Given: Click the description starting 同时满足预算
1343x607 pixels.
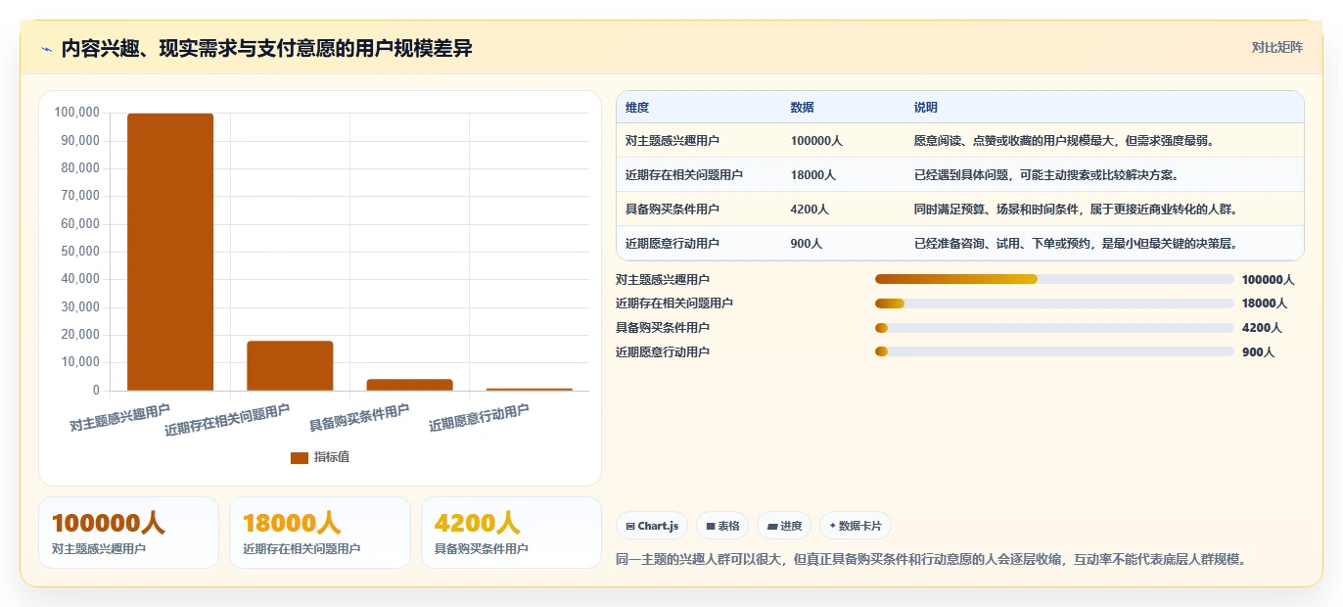Looking at the screenshot, I should (x=1077, y=210).
